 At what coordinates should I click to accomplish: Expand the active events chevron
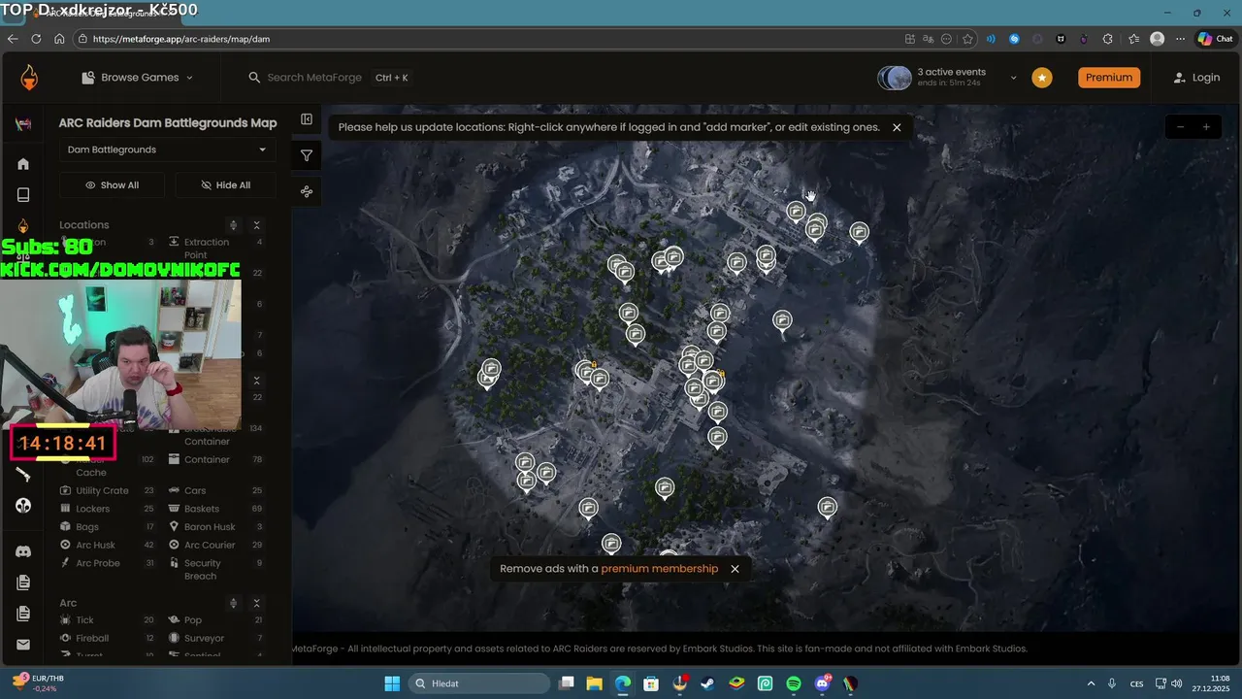[x=1014, y=78]
